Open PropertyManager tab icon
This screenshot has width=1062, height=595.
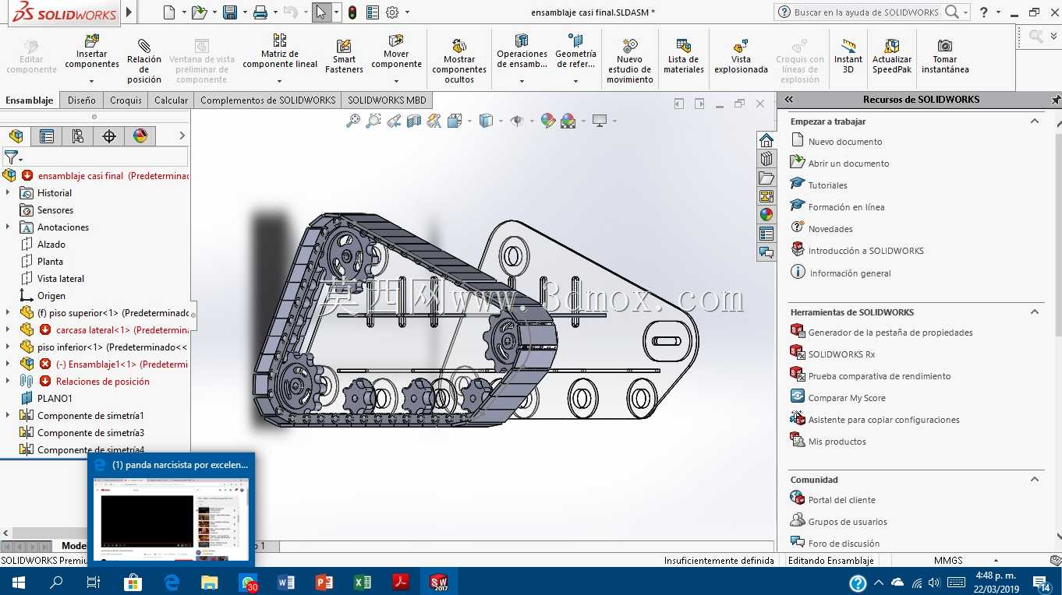(x=47, y=136)
